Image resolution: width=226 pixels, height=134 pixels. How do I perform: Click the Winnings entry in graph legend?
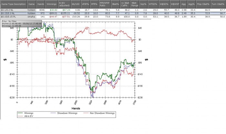pyautogui.click(x=26, y=113)
